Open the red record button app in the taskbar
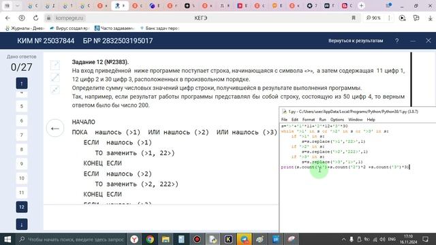Viewport: 436px width, 245px height. coord(197,239)
